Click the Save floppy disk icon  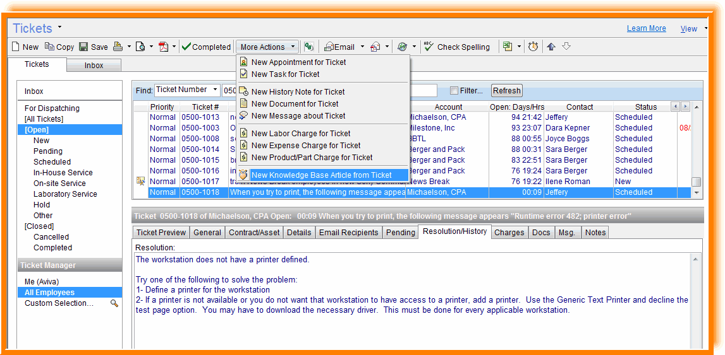tap(83, 47)
